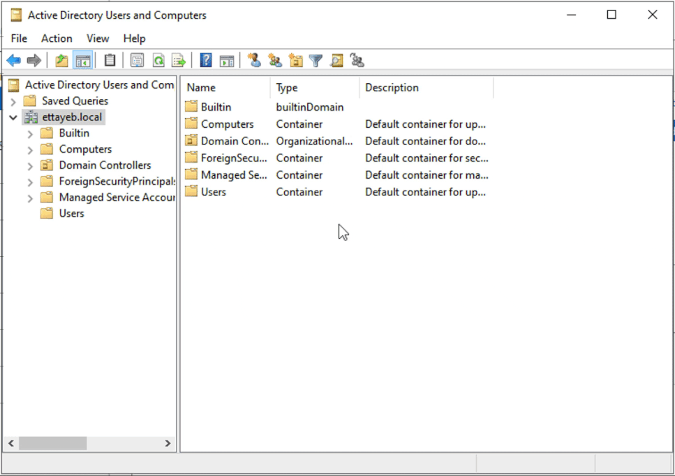Create a new group with the two-people icon
The image size is (675, 476).
(274, 60)
